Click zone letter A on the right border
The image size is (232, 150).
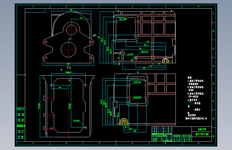214,14
